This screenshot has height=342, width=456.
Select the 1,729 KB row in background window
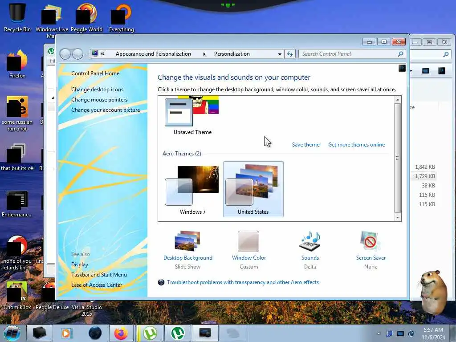point(425,176)
